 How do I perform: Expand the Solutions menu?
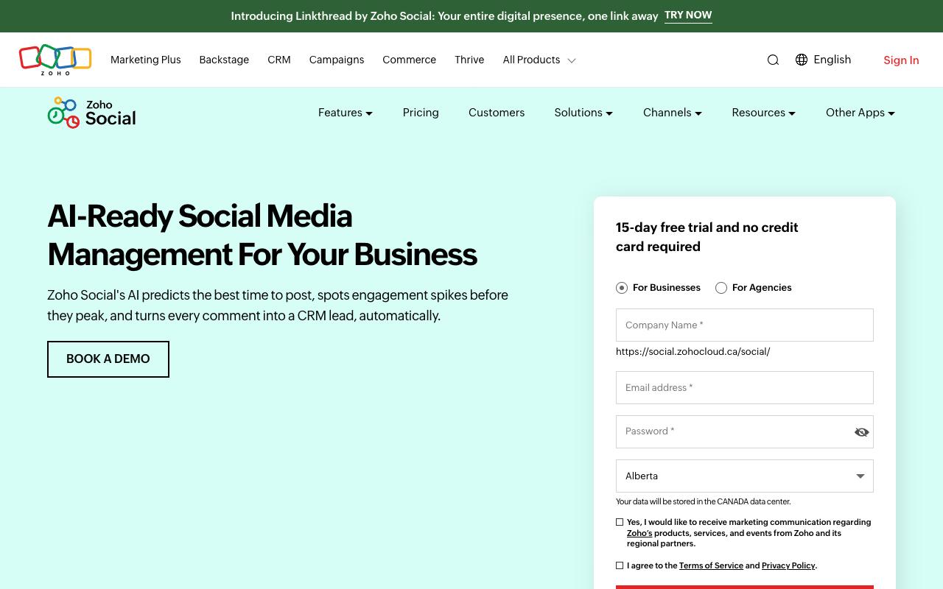(583, 113)
